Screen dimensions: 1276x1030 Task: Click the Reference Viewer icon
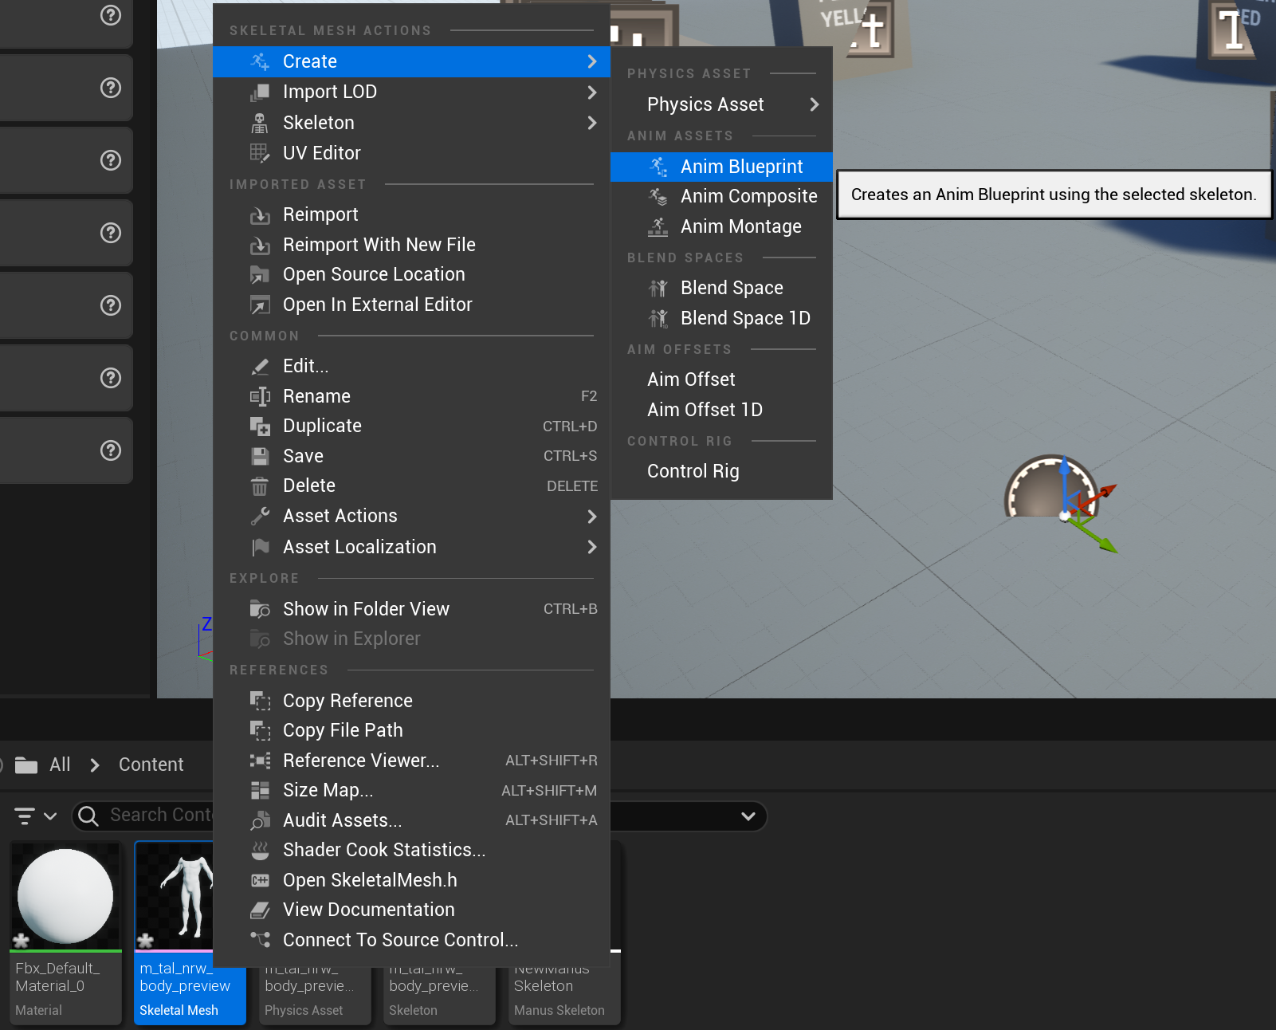260,761
